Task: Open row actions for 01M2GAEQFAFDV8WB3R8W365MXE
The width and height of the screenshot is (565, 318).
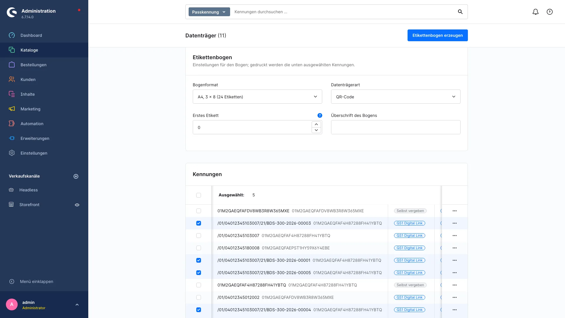Action: pos(455,211)
